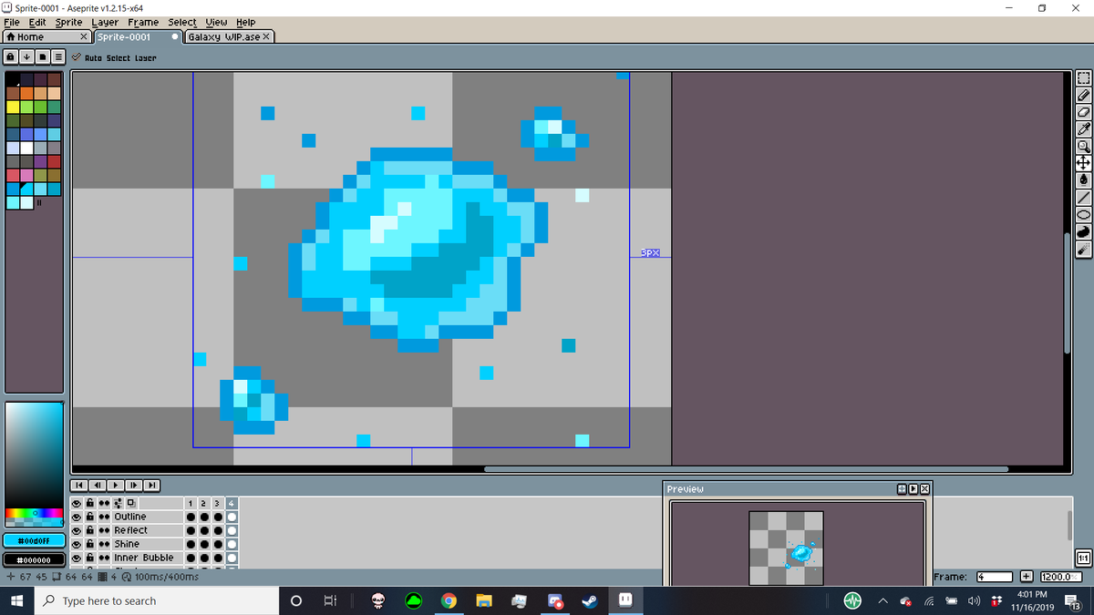Lock the Reflect layer
The image size is (1094, 615).
90,530
